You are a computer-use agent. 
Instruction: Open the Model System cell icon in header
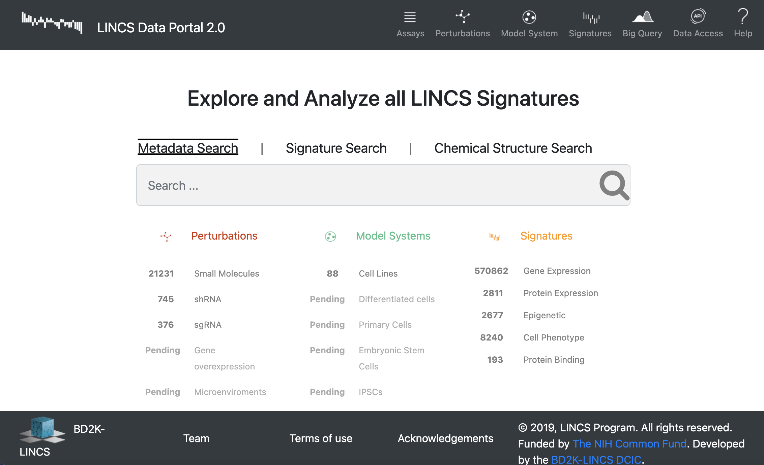(529, 17)
